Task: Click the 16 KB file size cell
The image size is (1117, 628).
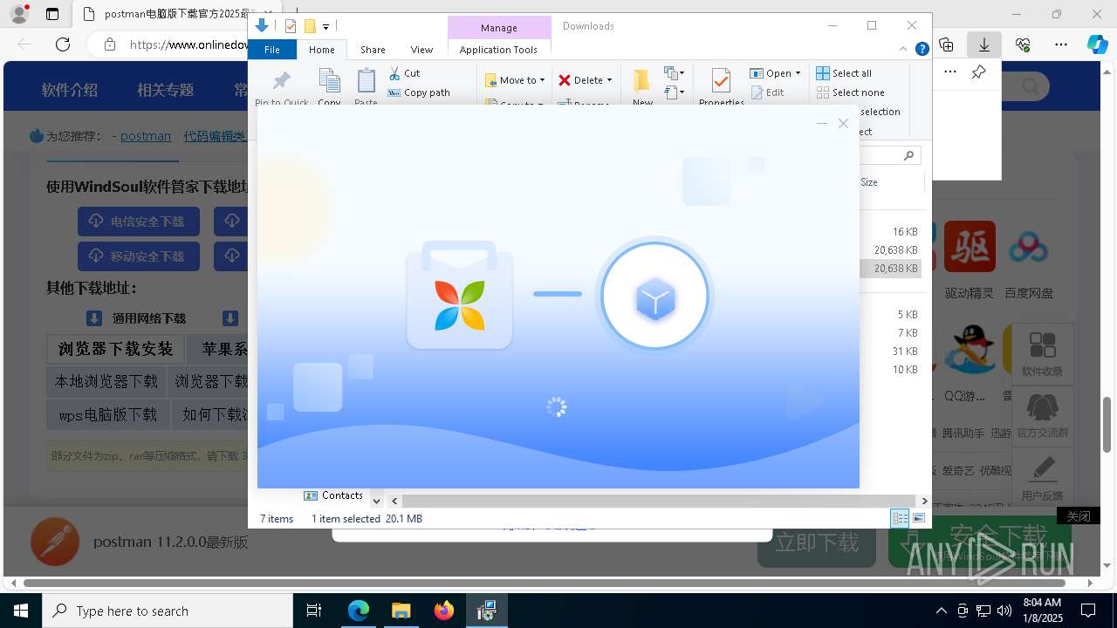Action: pyautogui.click(x=905, y=232)
